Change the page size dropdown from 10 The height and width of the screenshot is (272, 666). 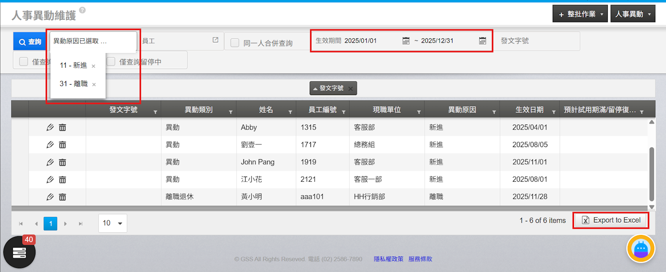[113, 223]
